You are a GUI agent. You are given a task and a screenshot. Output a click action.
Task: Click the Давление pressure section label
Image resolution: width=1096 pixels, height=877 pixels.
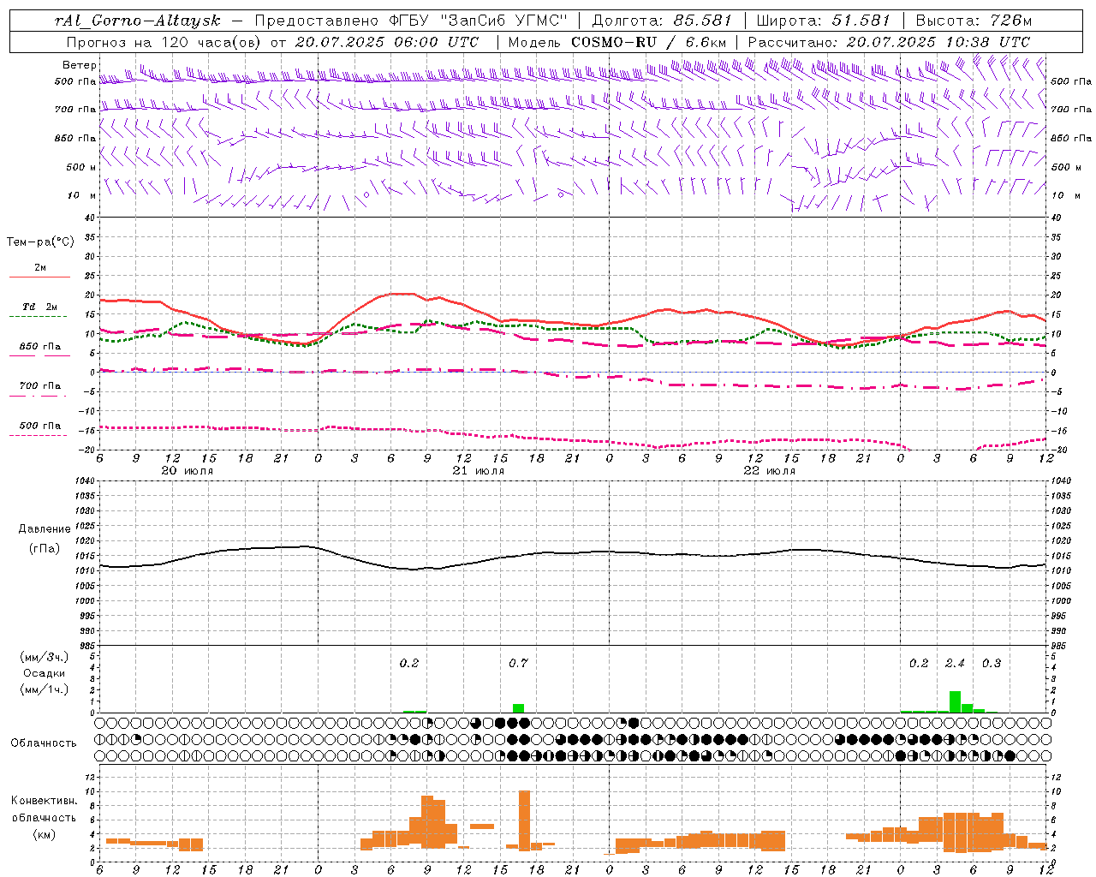[x=45, y=529]
